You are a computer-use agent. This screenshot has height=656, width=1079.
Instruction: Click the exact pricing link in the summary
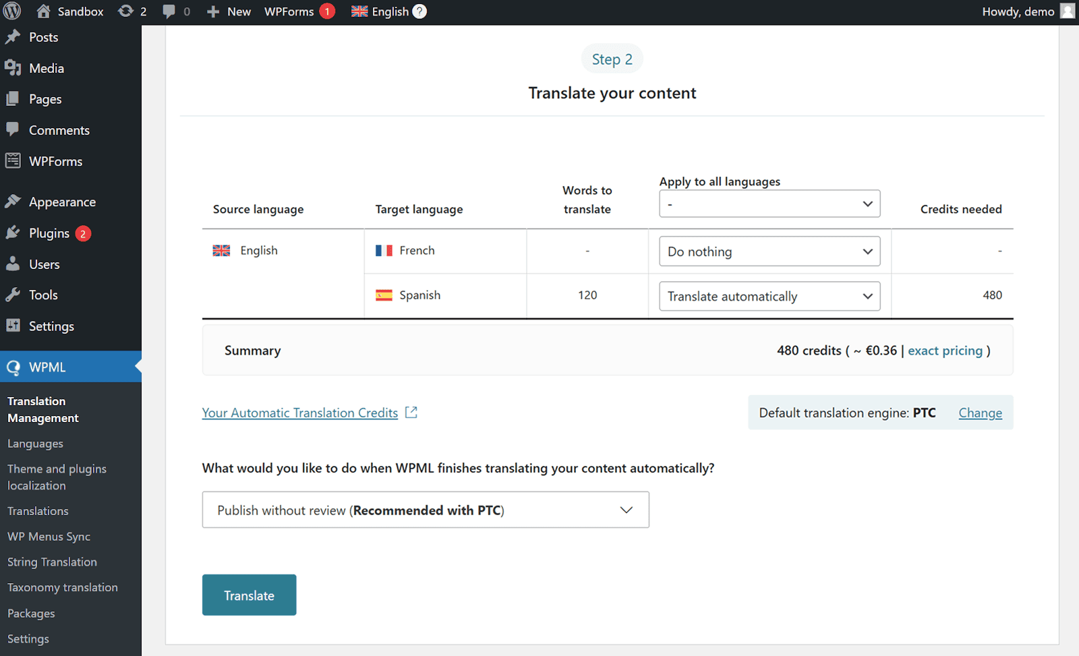tap(944, 351)
